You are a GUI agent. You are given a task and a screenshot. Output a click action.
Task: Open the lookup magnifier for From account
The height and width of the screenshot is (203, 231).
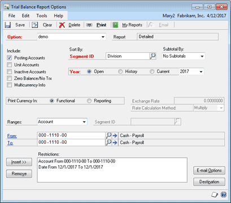[108, 135]
